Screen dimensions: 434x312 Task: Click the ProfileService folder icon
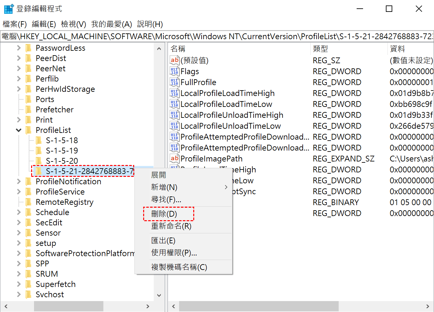point(29,192)
